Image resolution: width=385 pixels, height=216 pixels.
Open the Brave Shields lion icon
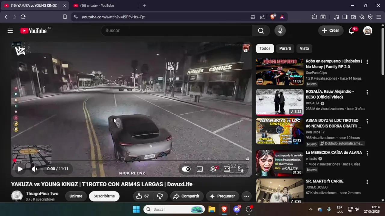click(x=273, y=17)
